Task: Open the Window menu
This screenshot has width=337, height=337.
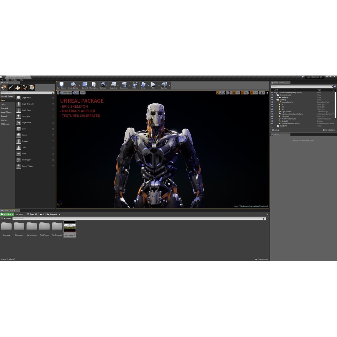Action: tap(14, 80)
